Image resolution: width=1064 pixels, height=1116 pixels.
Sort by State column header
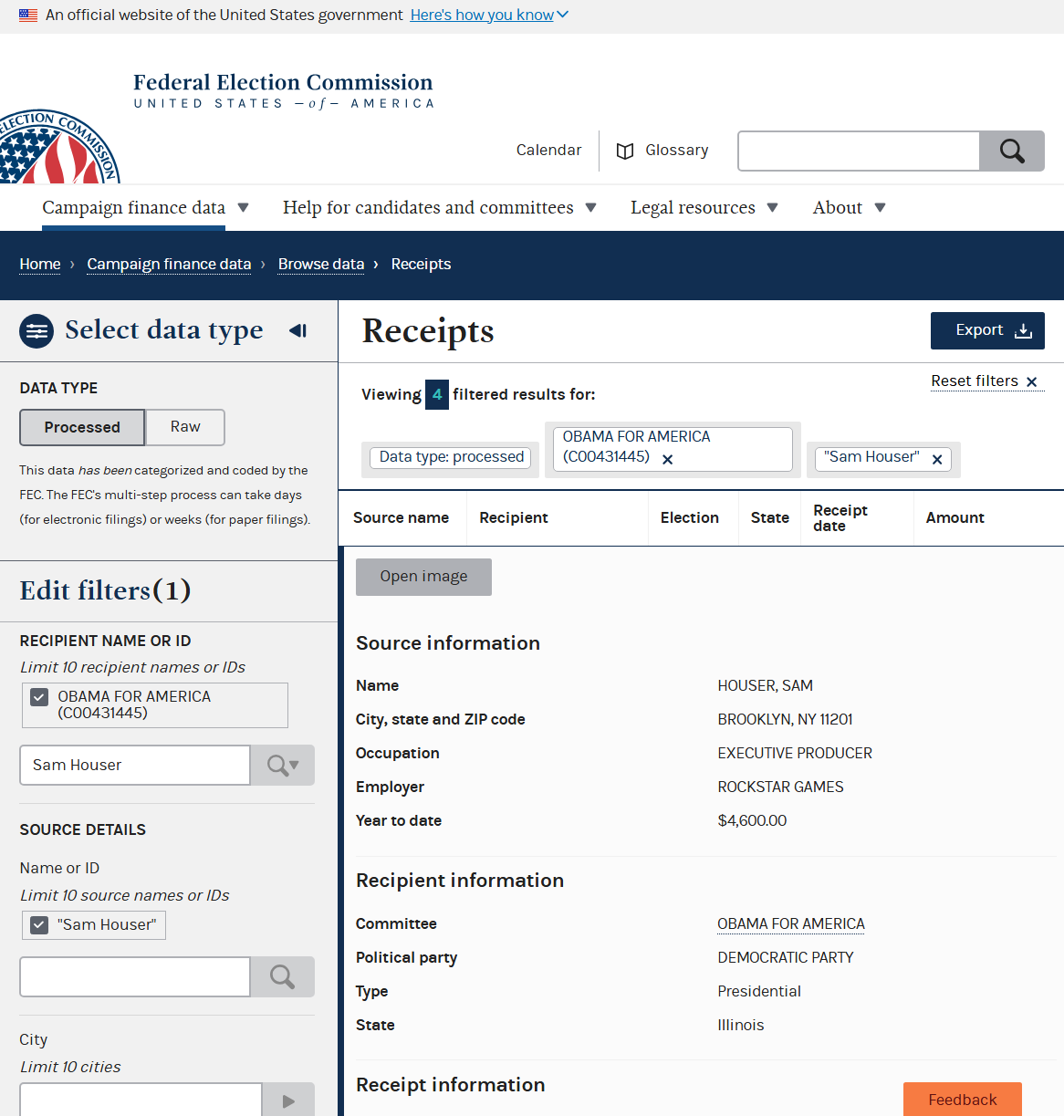pos(770,517)
